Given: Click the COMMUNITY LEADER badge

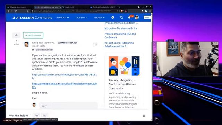Looking at the screenshot, I should 67,43.
